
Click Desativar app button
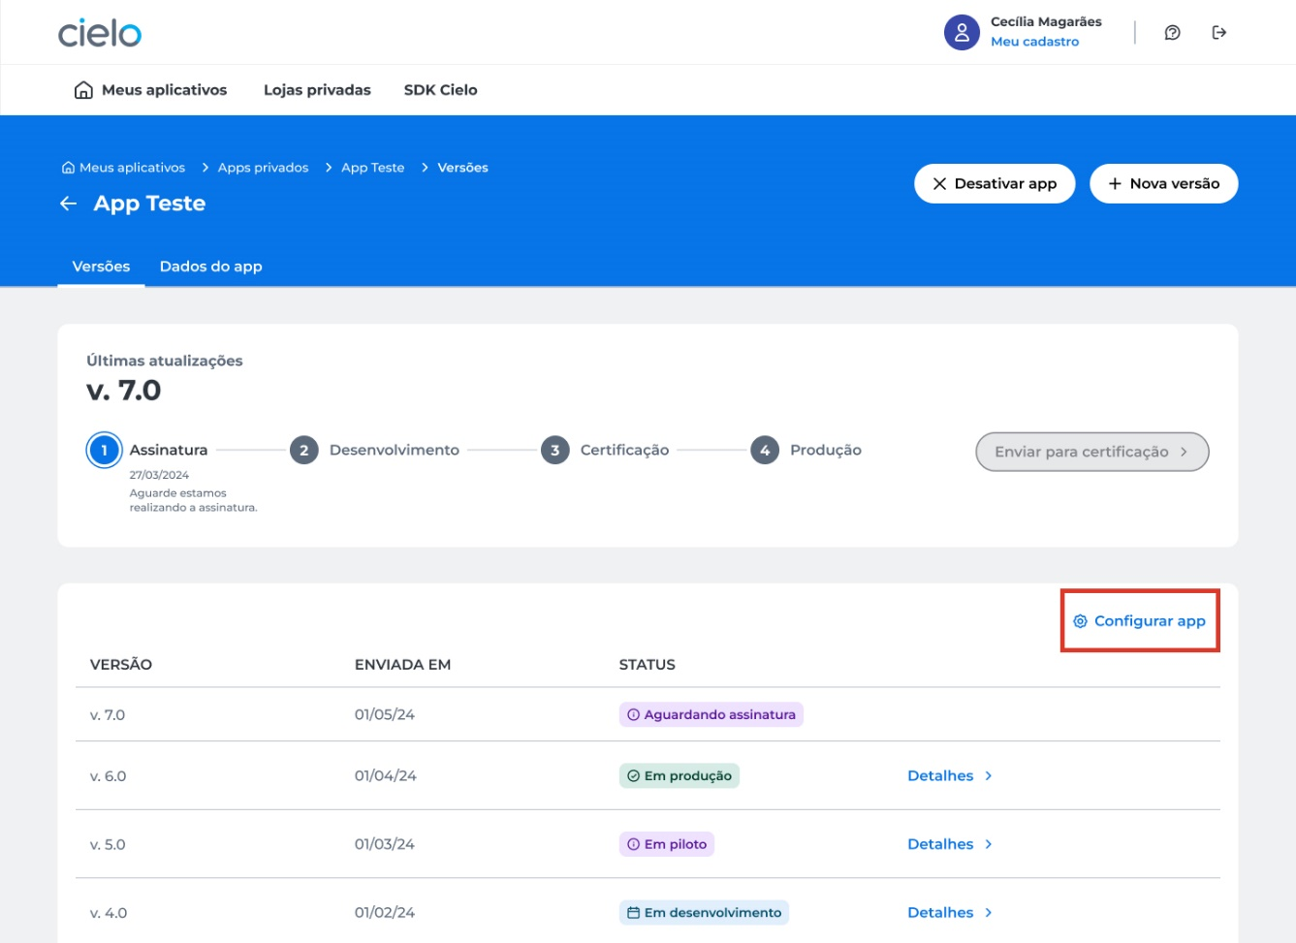[x=995, y=183]
